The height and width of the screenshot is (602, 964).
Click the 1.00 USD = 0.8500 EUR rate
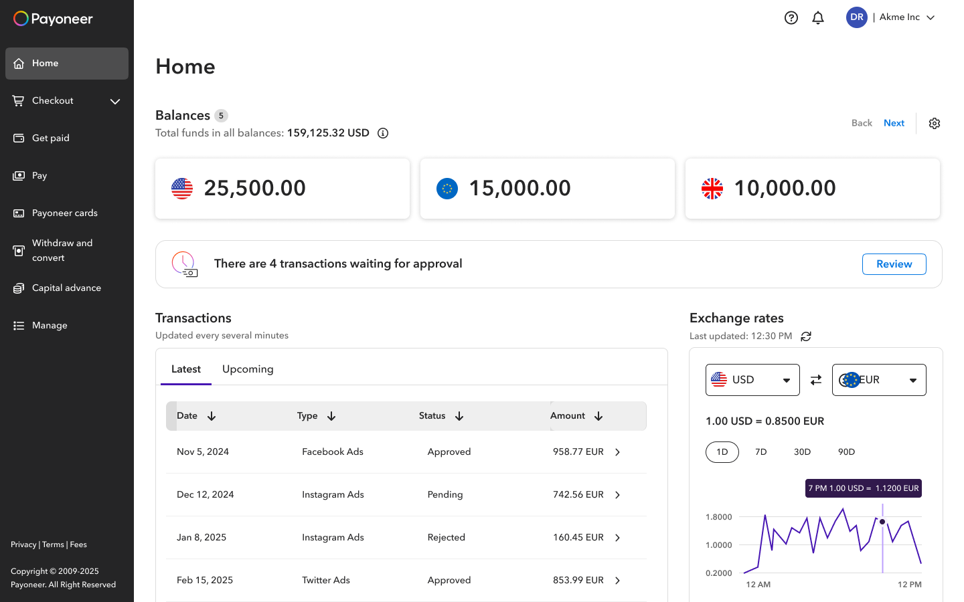click(x=765, y=421)
